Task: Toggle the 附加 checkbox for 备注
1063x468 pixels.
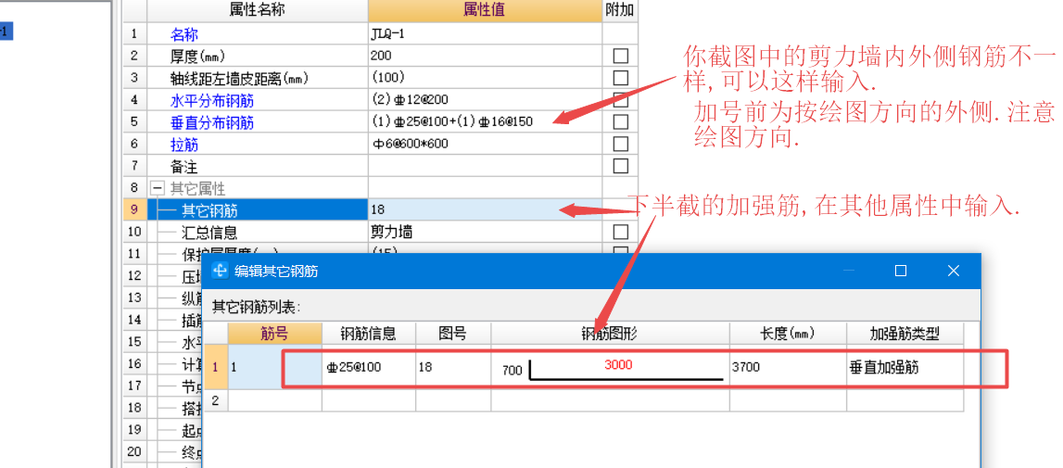Action: pos(620,166)
